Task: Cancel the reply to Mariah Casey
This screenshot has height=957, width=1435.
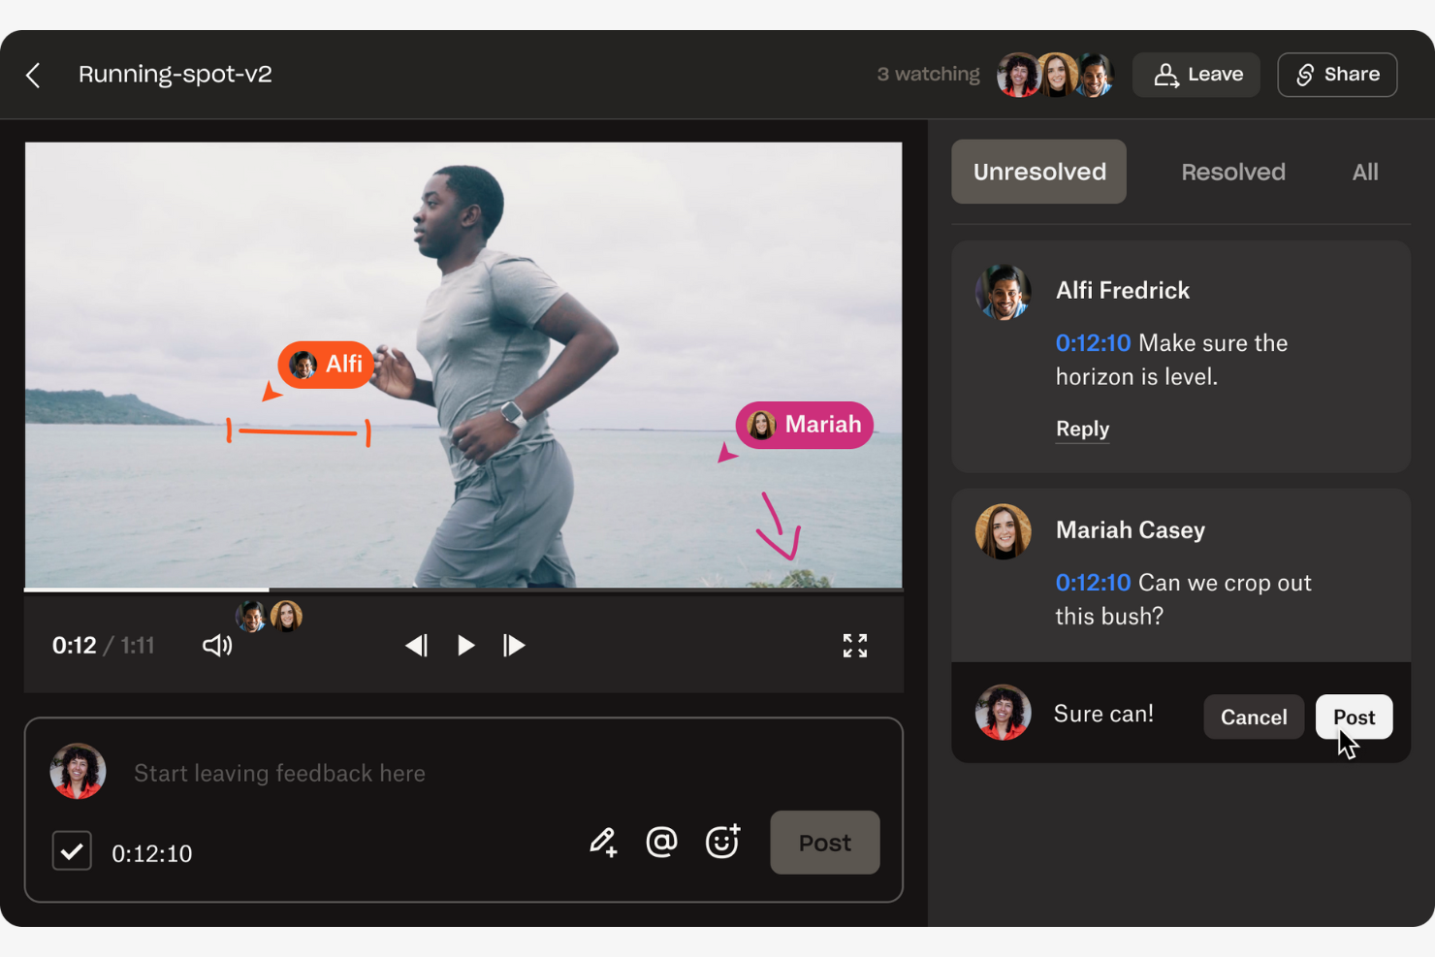Action: [x=1253, y=717]
